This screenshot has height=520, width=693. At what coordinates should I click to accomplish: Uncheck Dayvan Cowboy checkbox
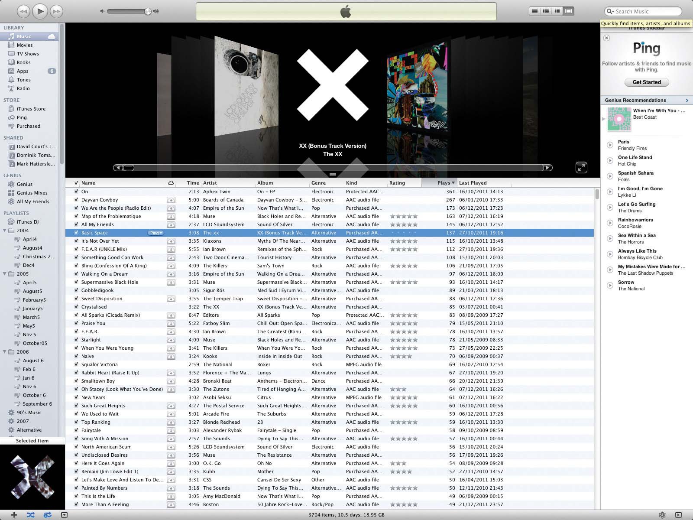(x=76, y=200)
